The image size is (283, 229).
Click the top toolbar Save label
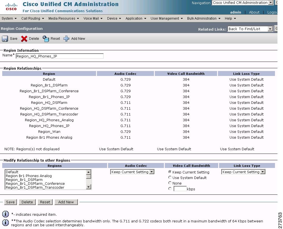click(x=14, y=38)
